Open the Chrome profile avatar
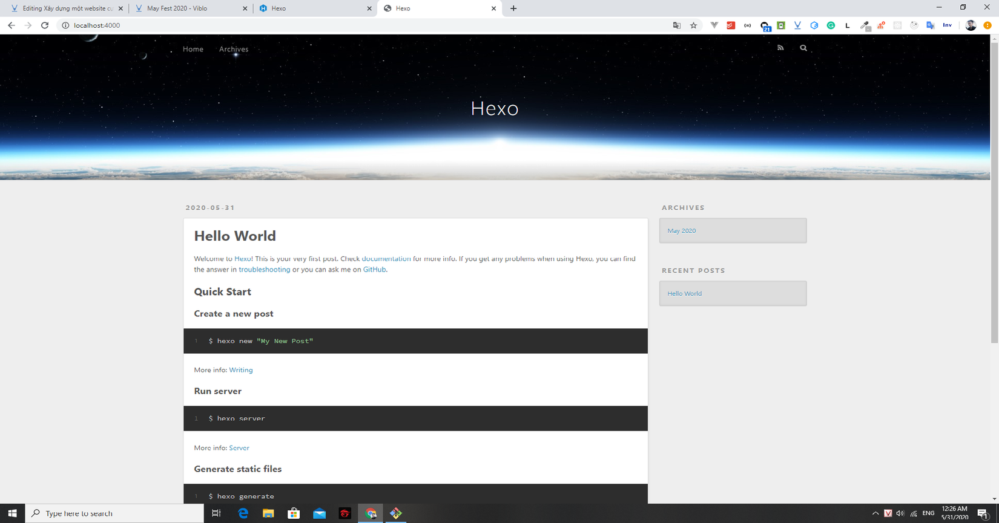Image resolution: width=999 pixels, height=523 pixels. [x=971, y=25]
